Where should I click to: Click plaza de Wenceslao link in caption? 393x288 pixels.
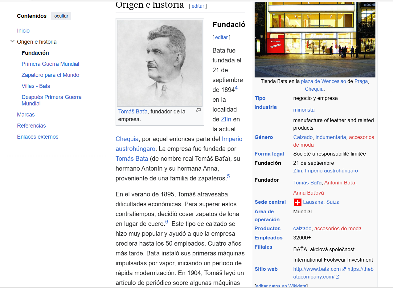[323, 81]
